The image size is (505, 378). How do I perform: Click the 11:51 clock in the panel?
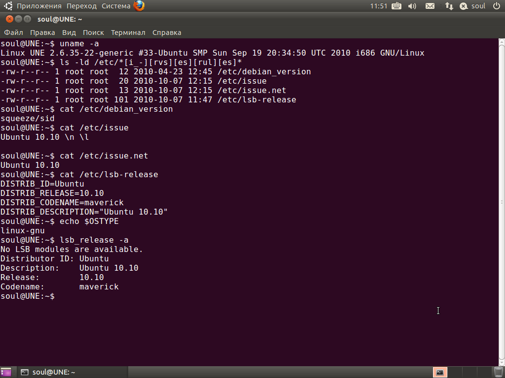pos(379,6)
